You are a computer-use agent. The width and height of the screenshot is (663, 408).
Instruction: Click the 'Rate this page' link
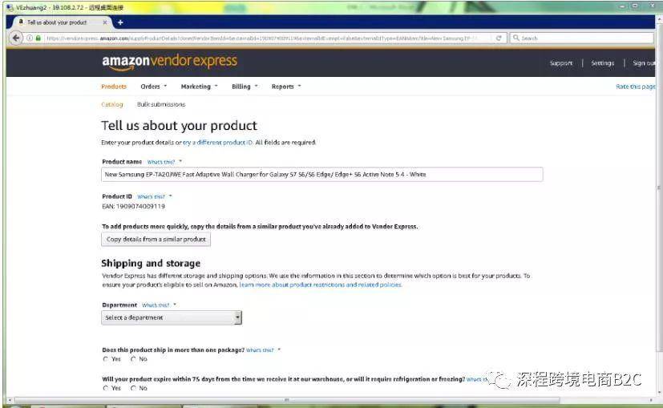tap(636, 87)
